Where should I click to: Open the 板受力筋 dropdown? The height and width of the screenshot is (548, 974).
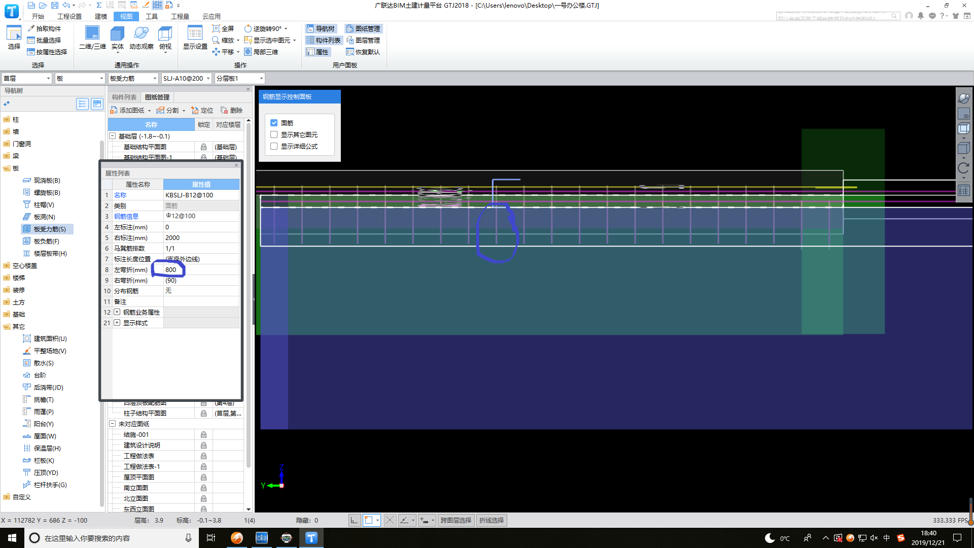133,78
